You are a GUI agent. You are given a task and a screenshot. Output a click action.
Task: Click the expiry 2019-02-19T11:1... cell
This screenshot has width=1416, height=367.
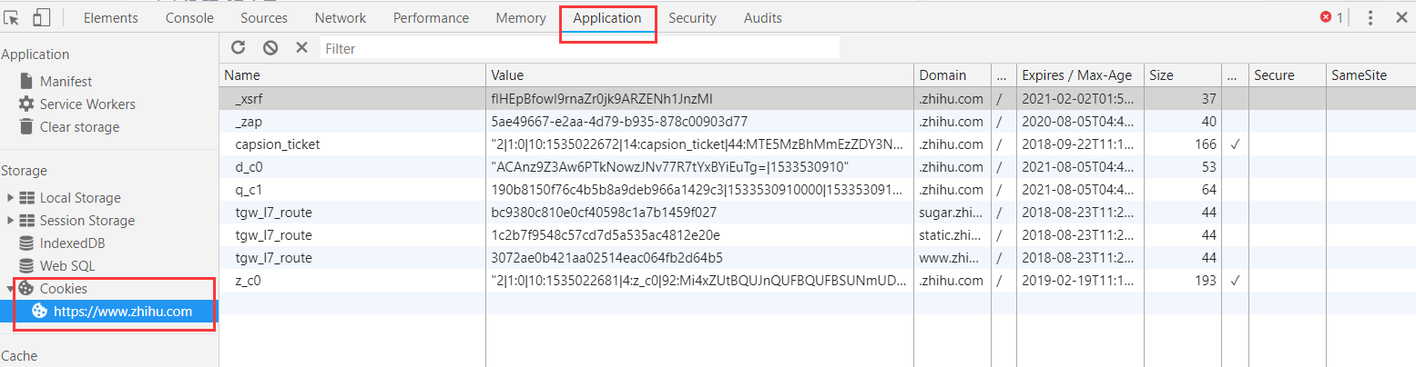(1078, 280)
